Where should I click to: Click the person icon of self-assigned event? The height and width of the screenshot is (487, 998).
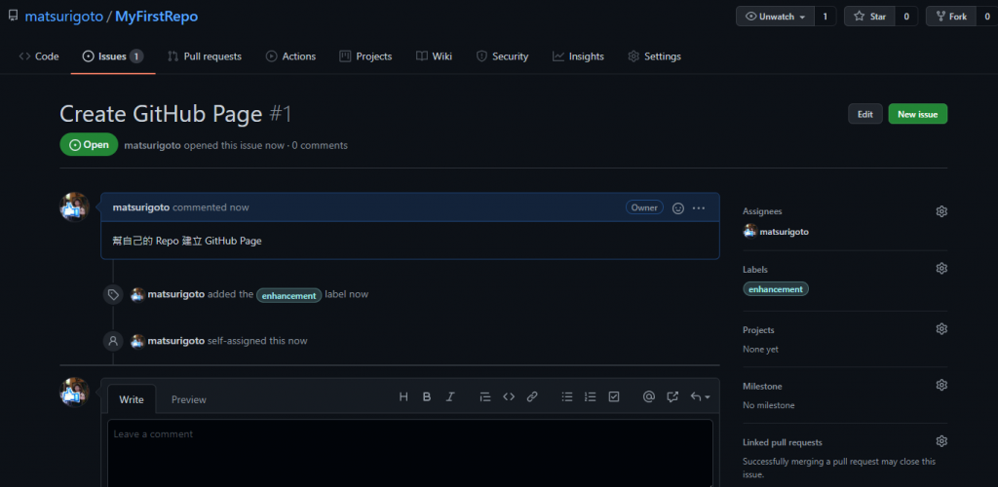113,341
